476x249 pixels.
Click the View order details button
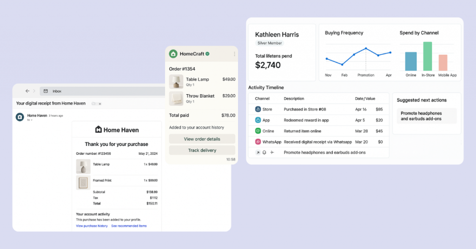tap(202, 139)
